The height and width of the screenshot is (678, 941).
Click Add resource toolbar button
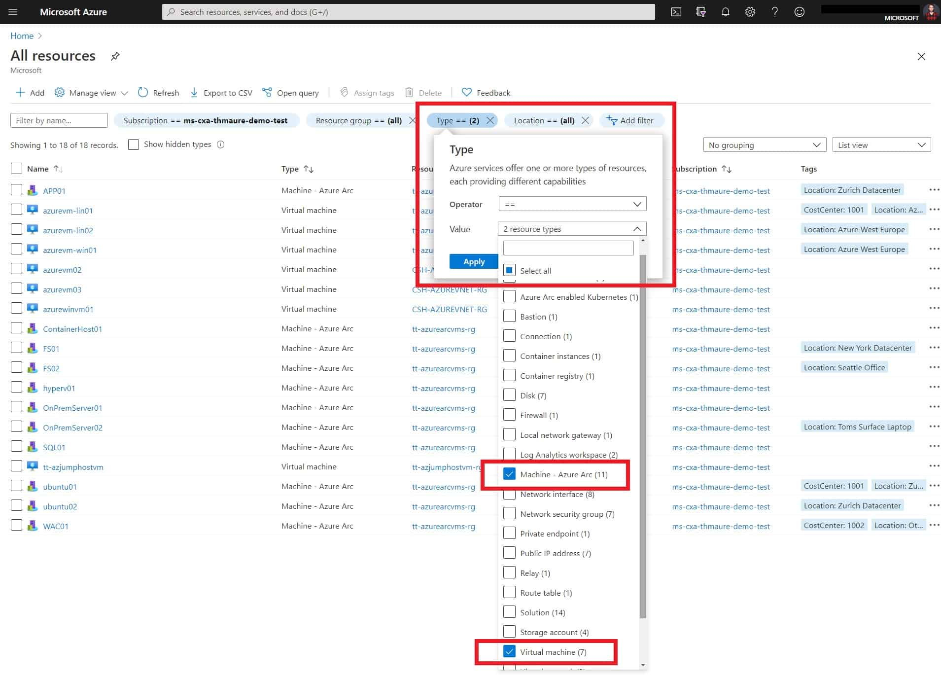click(x=30, y=93)
